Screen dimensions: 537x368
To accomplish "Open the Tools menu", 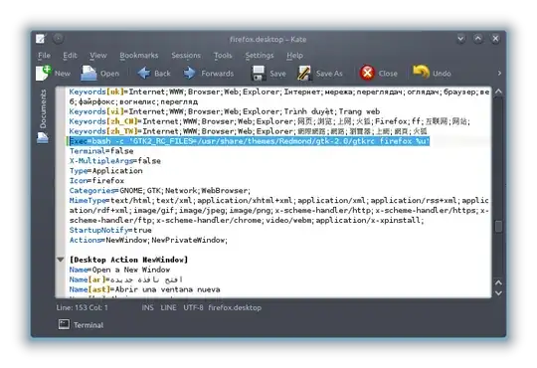I will (x=223, y=55).
